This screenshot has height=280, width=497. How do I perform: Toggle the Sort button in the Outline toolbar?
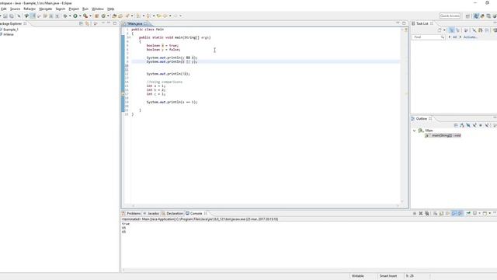(x=462, y=125)
